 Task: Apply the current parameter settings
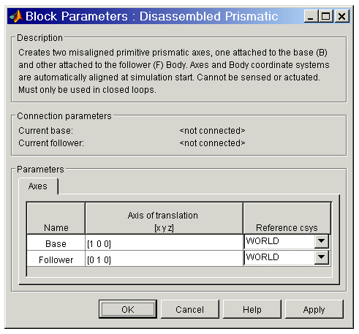[314, 309]
